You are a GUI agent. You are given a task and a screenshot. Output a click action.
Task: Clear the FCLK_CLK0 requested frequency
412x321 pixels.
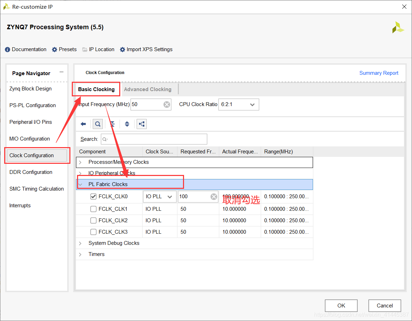click(214, 196)
